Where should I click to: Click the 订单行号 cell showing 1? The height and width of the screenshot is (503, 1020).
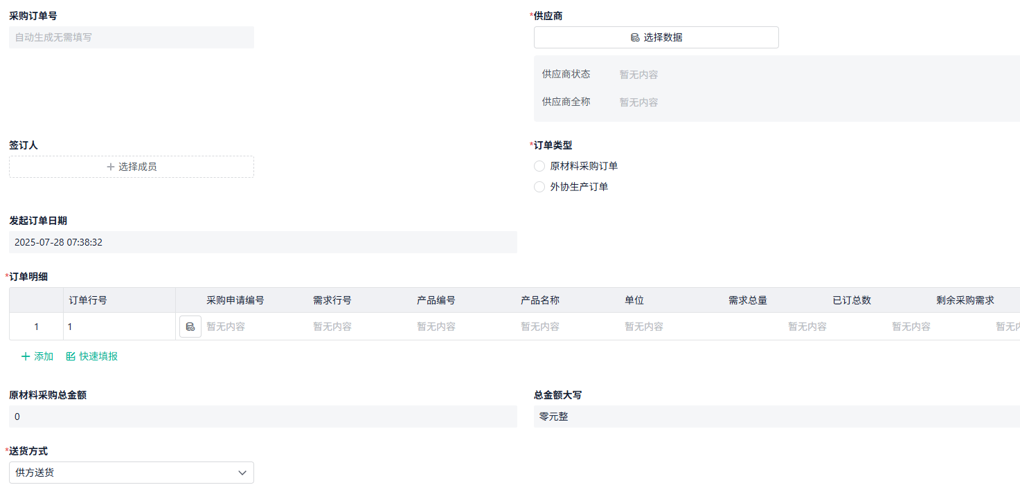pyautogui.click(x=118, y=326)
